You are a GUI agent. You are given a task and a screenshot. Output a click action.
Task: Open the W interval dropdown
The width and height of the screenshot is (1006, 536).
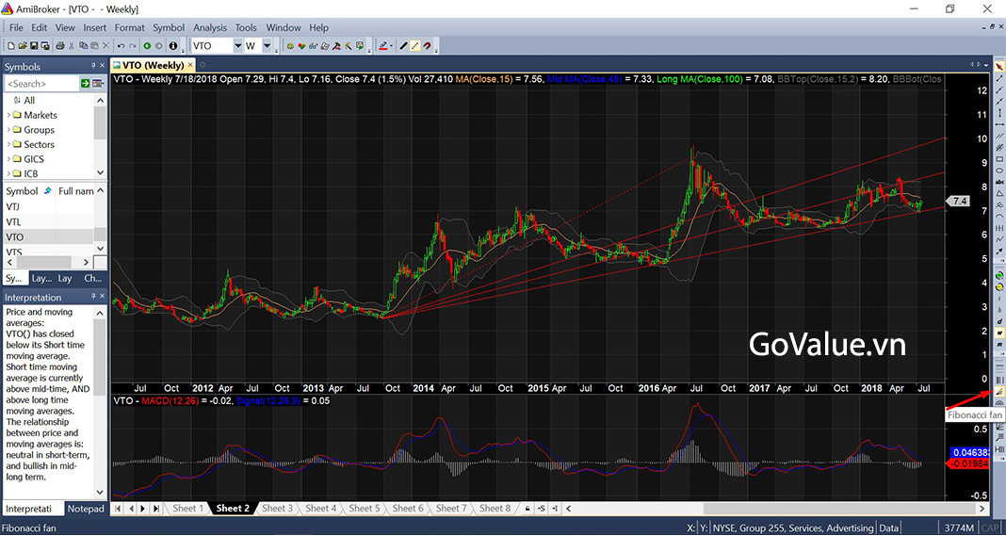[267, 45]
